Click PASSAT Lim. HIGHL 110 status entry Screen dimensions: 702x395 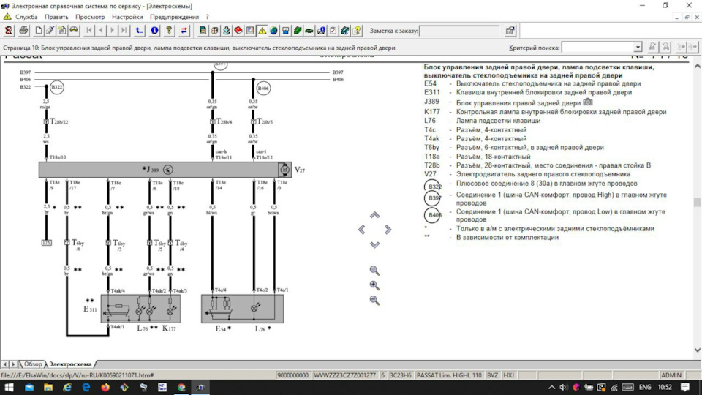coord(449,375)
